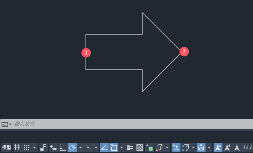Toggle lineweight display icon
The width and height of the screenshot is (253, 153).
[129, 148]
